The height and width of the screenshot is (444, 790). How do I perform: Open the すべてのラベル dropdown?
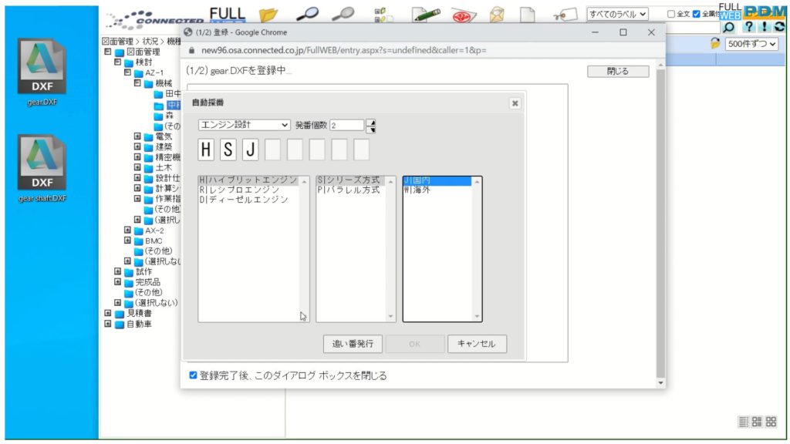click(617, 14)
